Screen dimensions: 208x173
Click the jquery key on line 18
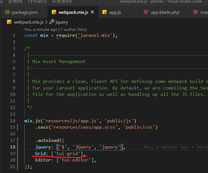point(43,147)
